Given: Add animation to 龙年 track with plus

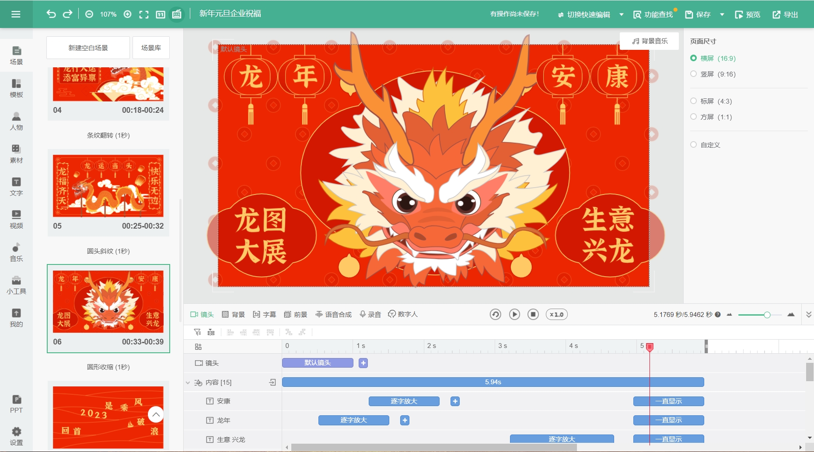Looking at the screenshot, I should pyautogui.click(x=405, y=420).
